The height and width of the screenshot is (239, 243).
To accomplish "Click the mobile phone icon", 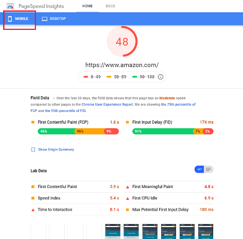I will [x=10, y=19].
